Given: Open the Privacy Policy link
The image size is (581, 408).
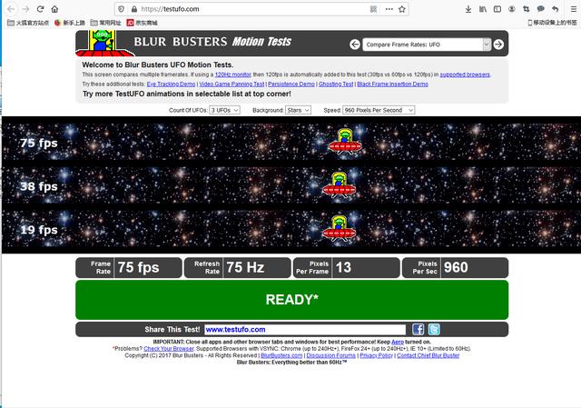Looking at the screenshot, I should point(376,355).
